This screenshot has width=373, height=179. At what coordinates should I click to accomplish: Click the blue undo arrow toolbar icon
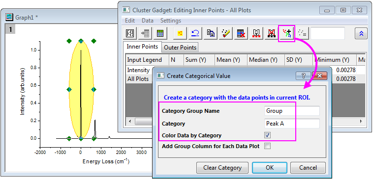(x=195, y=34)
